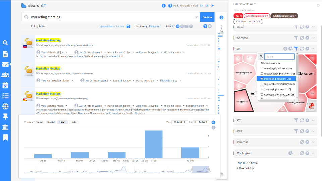Image resolution: width=322 pixels, height=181 pixels.
Task: Click the pie chart icon for An
Action: tap(290, 49)
